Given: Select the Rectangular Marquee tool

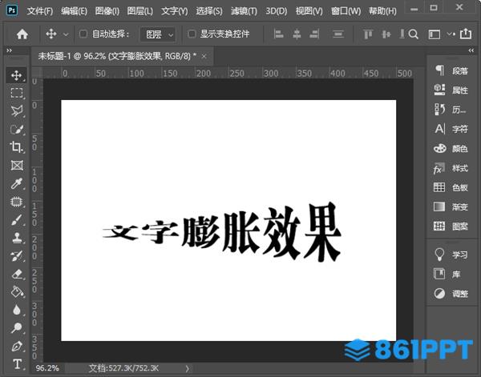Looking at the screenshot, I should [17, 93].
